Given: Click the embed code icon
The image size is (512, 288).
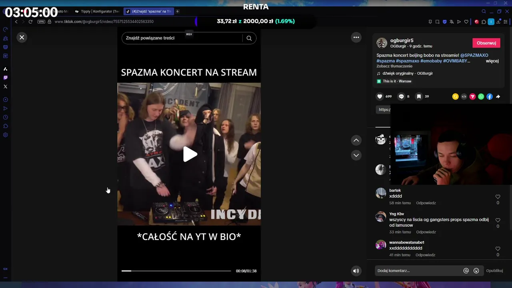Looking at the screenshot, I should coord(464,96).
